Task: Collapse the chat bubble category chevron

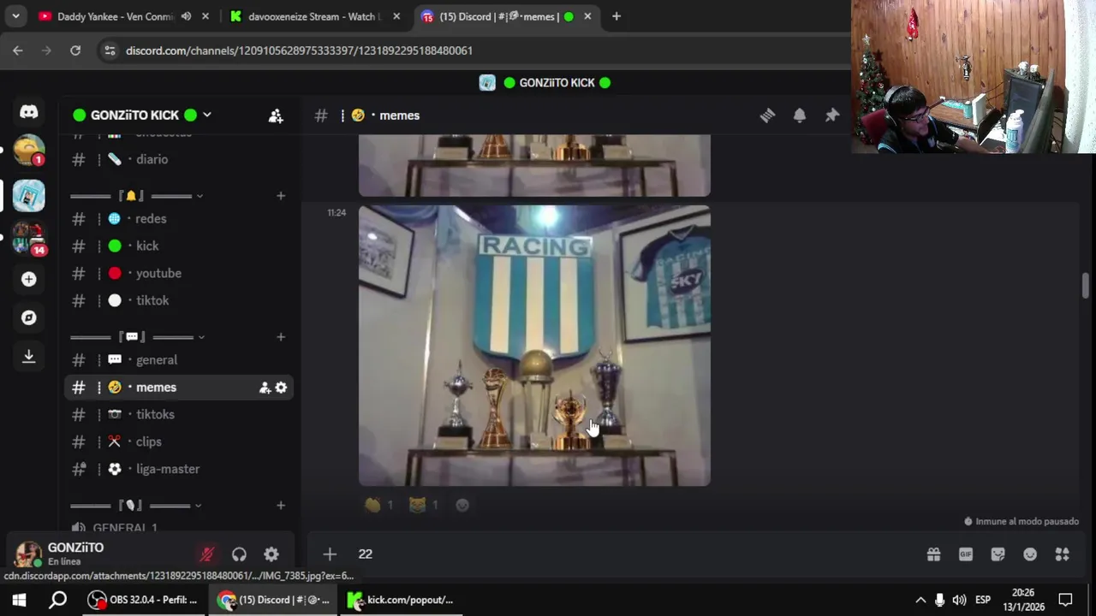Action: point(200,337)
